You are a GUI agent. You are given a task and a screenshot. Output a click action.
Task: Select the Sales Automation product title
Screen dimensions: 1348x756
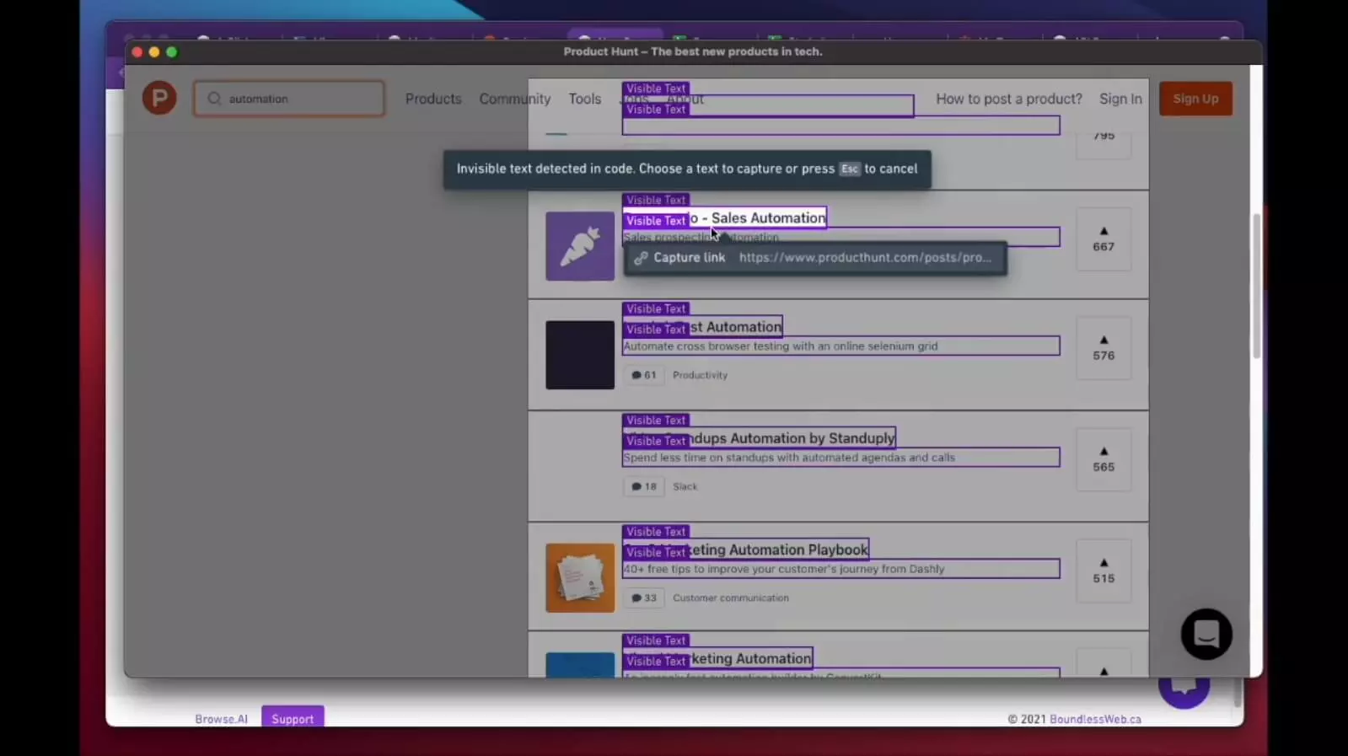click(x=725, y=217)
